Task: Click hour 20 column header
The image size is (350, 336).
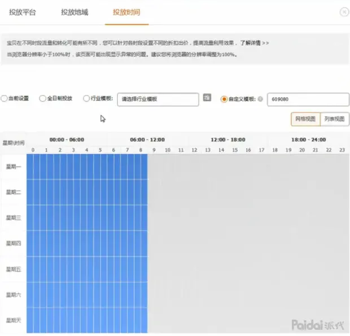Action: 302,150
